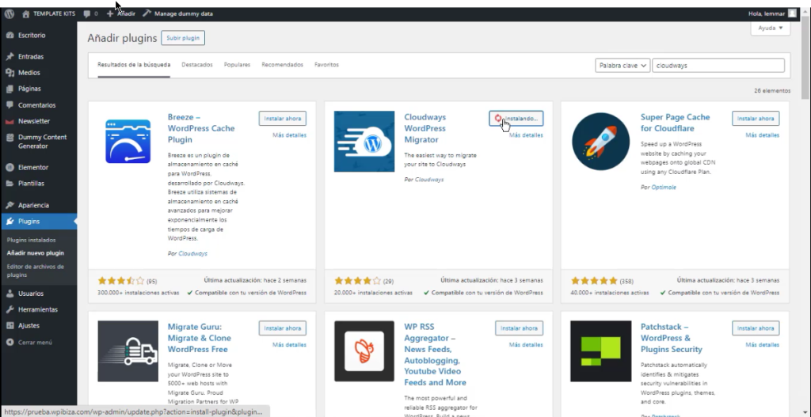Open the Elementor sidebar menu
The width and height of the screenshot is (811, 417).
(x=32, y=167)
